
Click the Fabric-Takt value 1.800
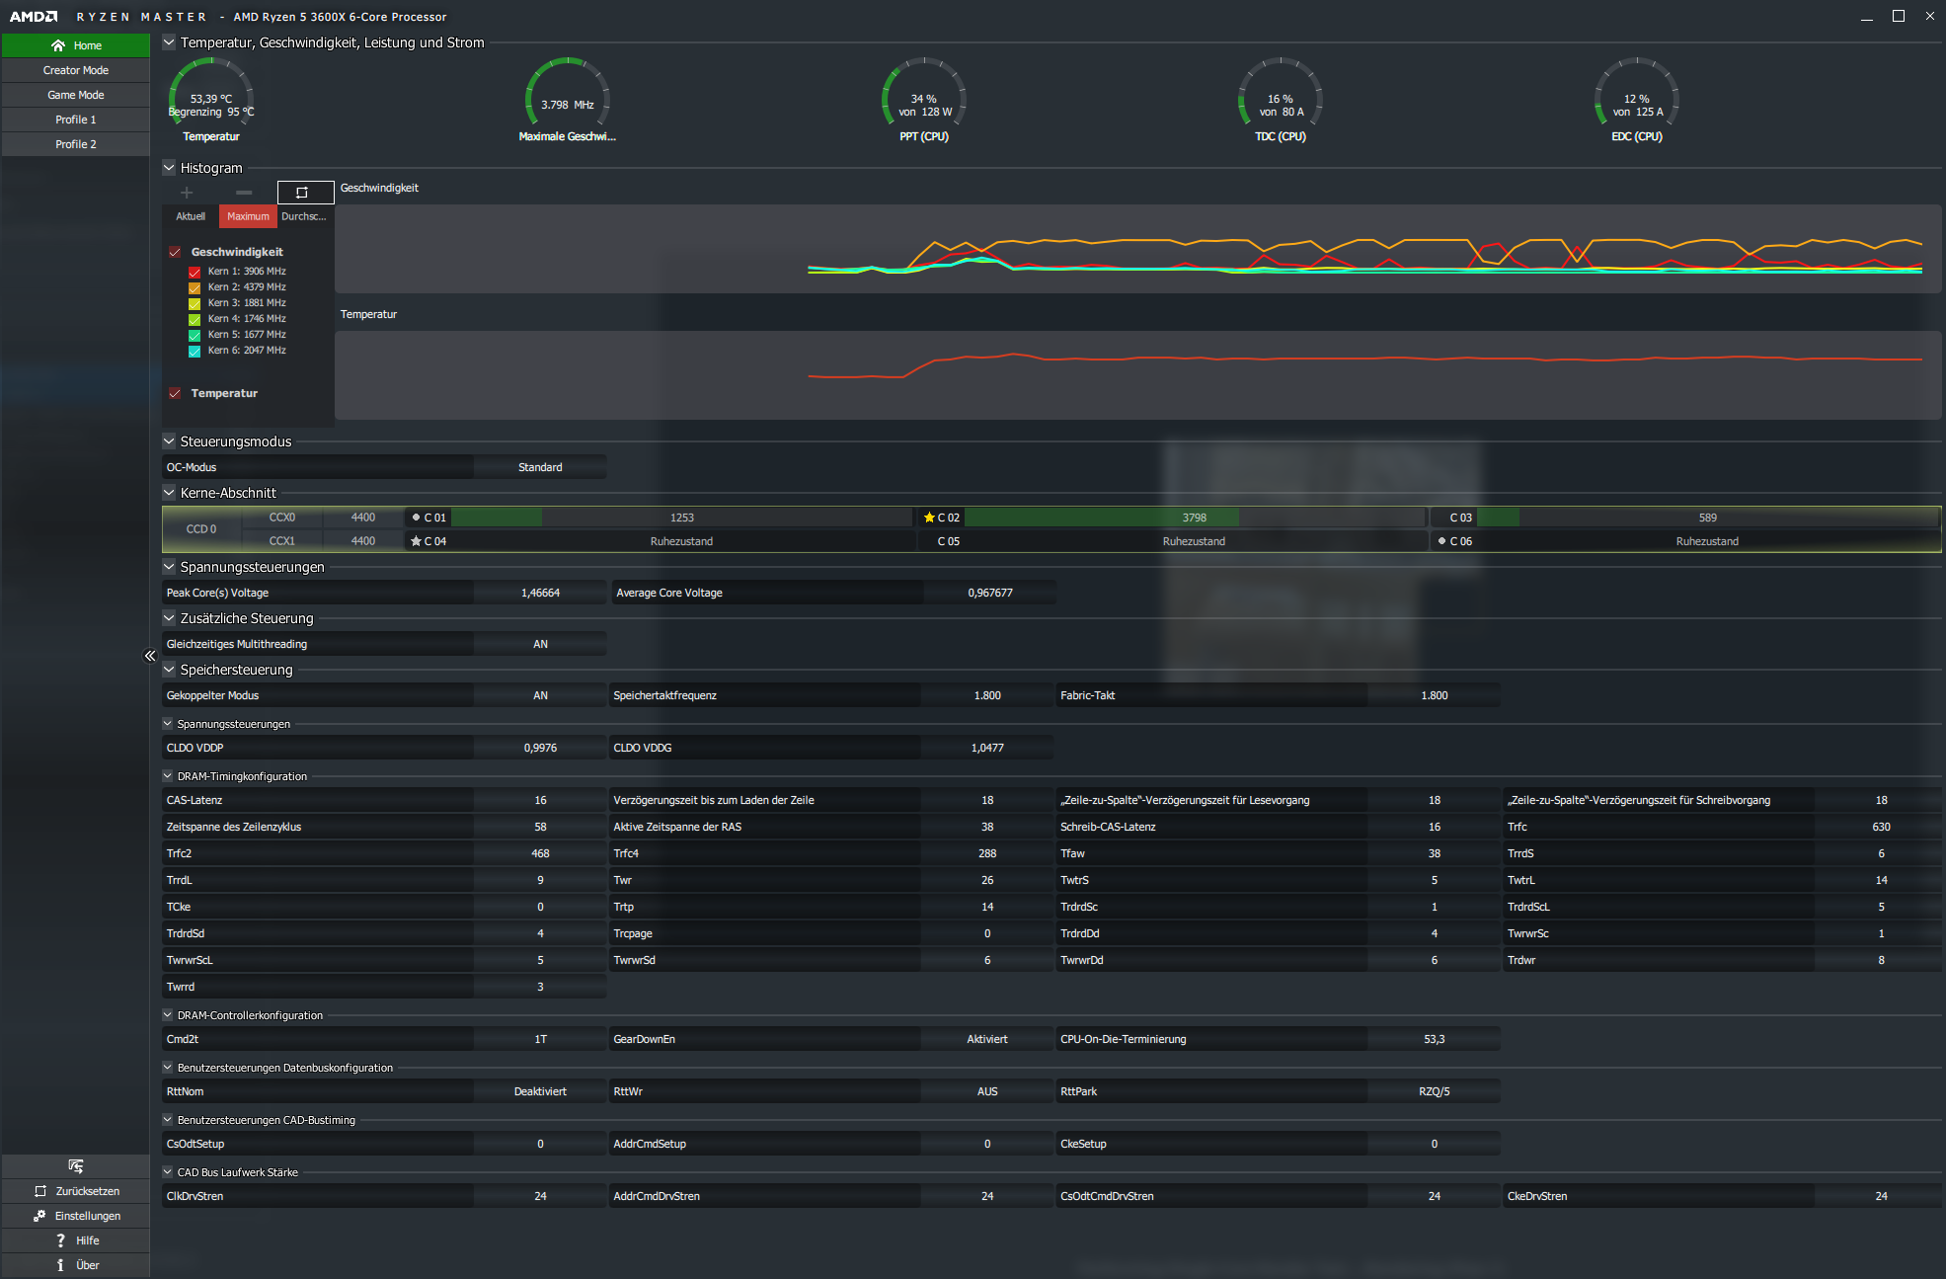[1435, 695]
